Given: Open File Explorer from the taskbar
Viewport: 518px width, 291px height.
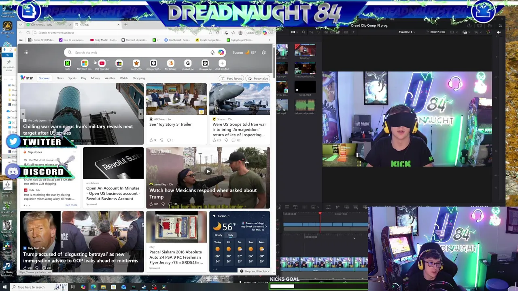Looking at the screenshot, I should (x=103, y=287).
